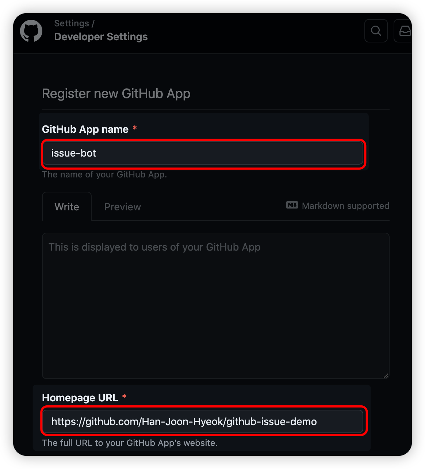Image resolution: width=425 pixels, height=469 pixels.
Task: Click inside the app description textarea
Action: pos(215,305)
